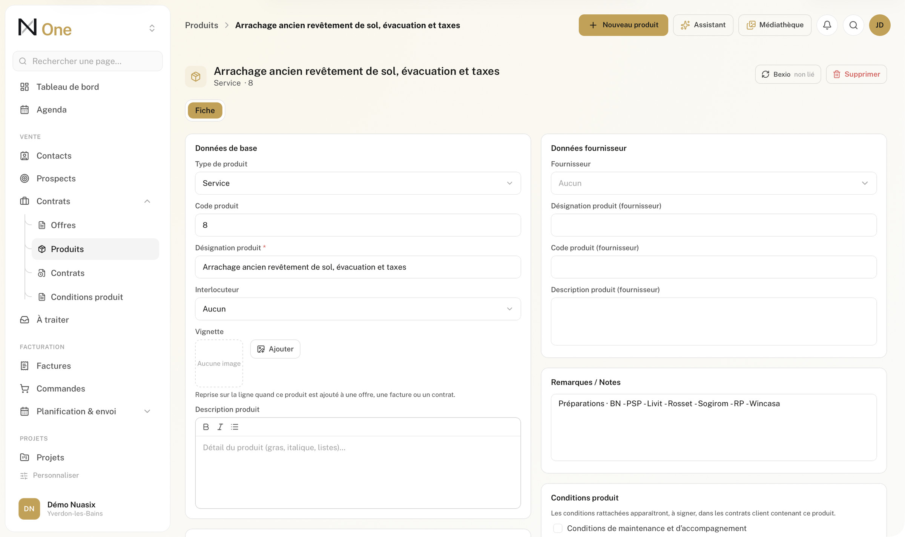This screenshot has width=905, height=537.
Task: Open Conditions produit submenu item
Action: [95, 297]
